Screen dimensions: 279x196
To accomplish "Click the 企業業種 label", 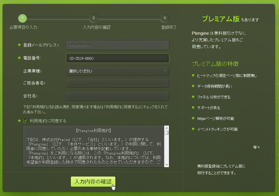I will [x=32, y=71].
